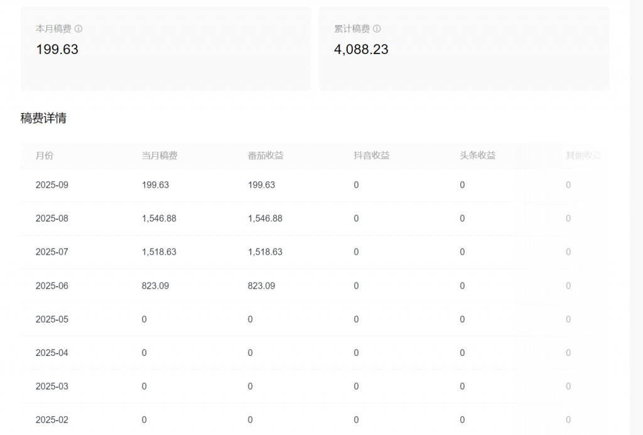Click the 2025-05 month cell
643x435 pixels.
pos(52,320)
